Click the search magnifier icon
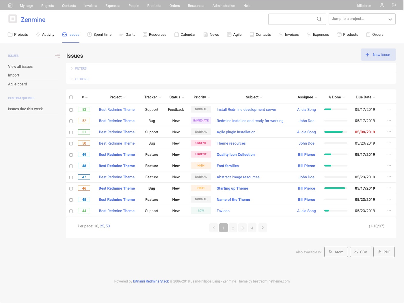404x303 pixels. tap(319, 19)
